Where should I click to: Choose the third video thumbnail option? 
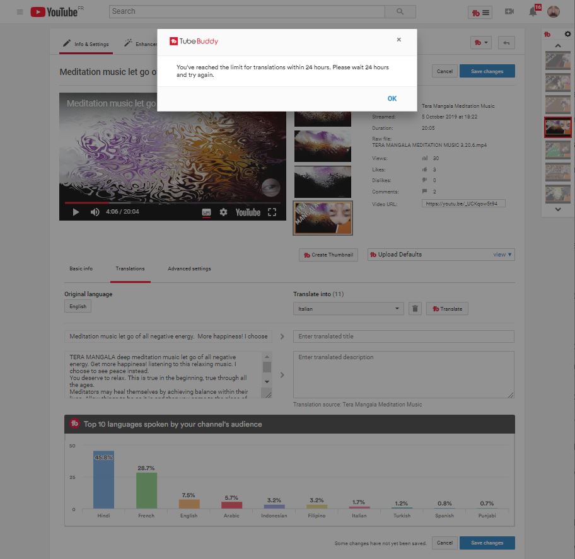point(323,182)
